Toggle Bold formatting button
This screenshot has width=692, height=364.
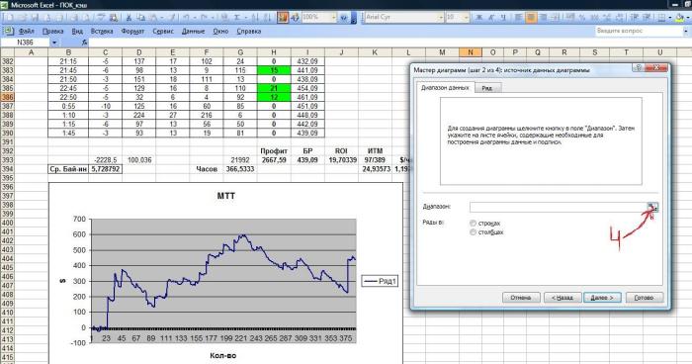pyautogui.click(x=478, y=18)
